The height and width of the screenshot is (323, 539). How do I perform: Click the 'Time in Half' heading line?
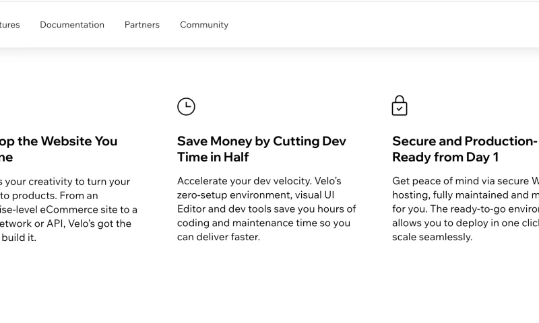point(213,157)
